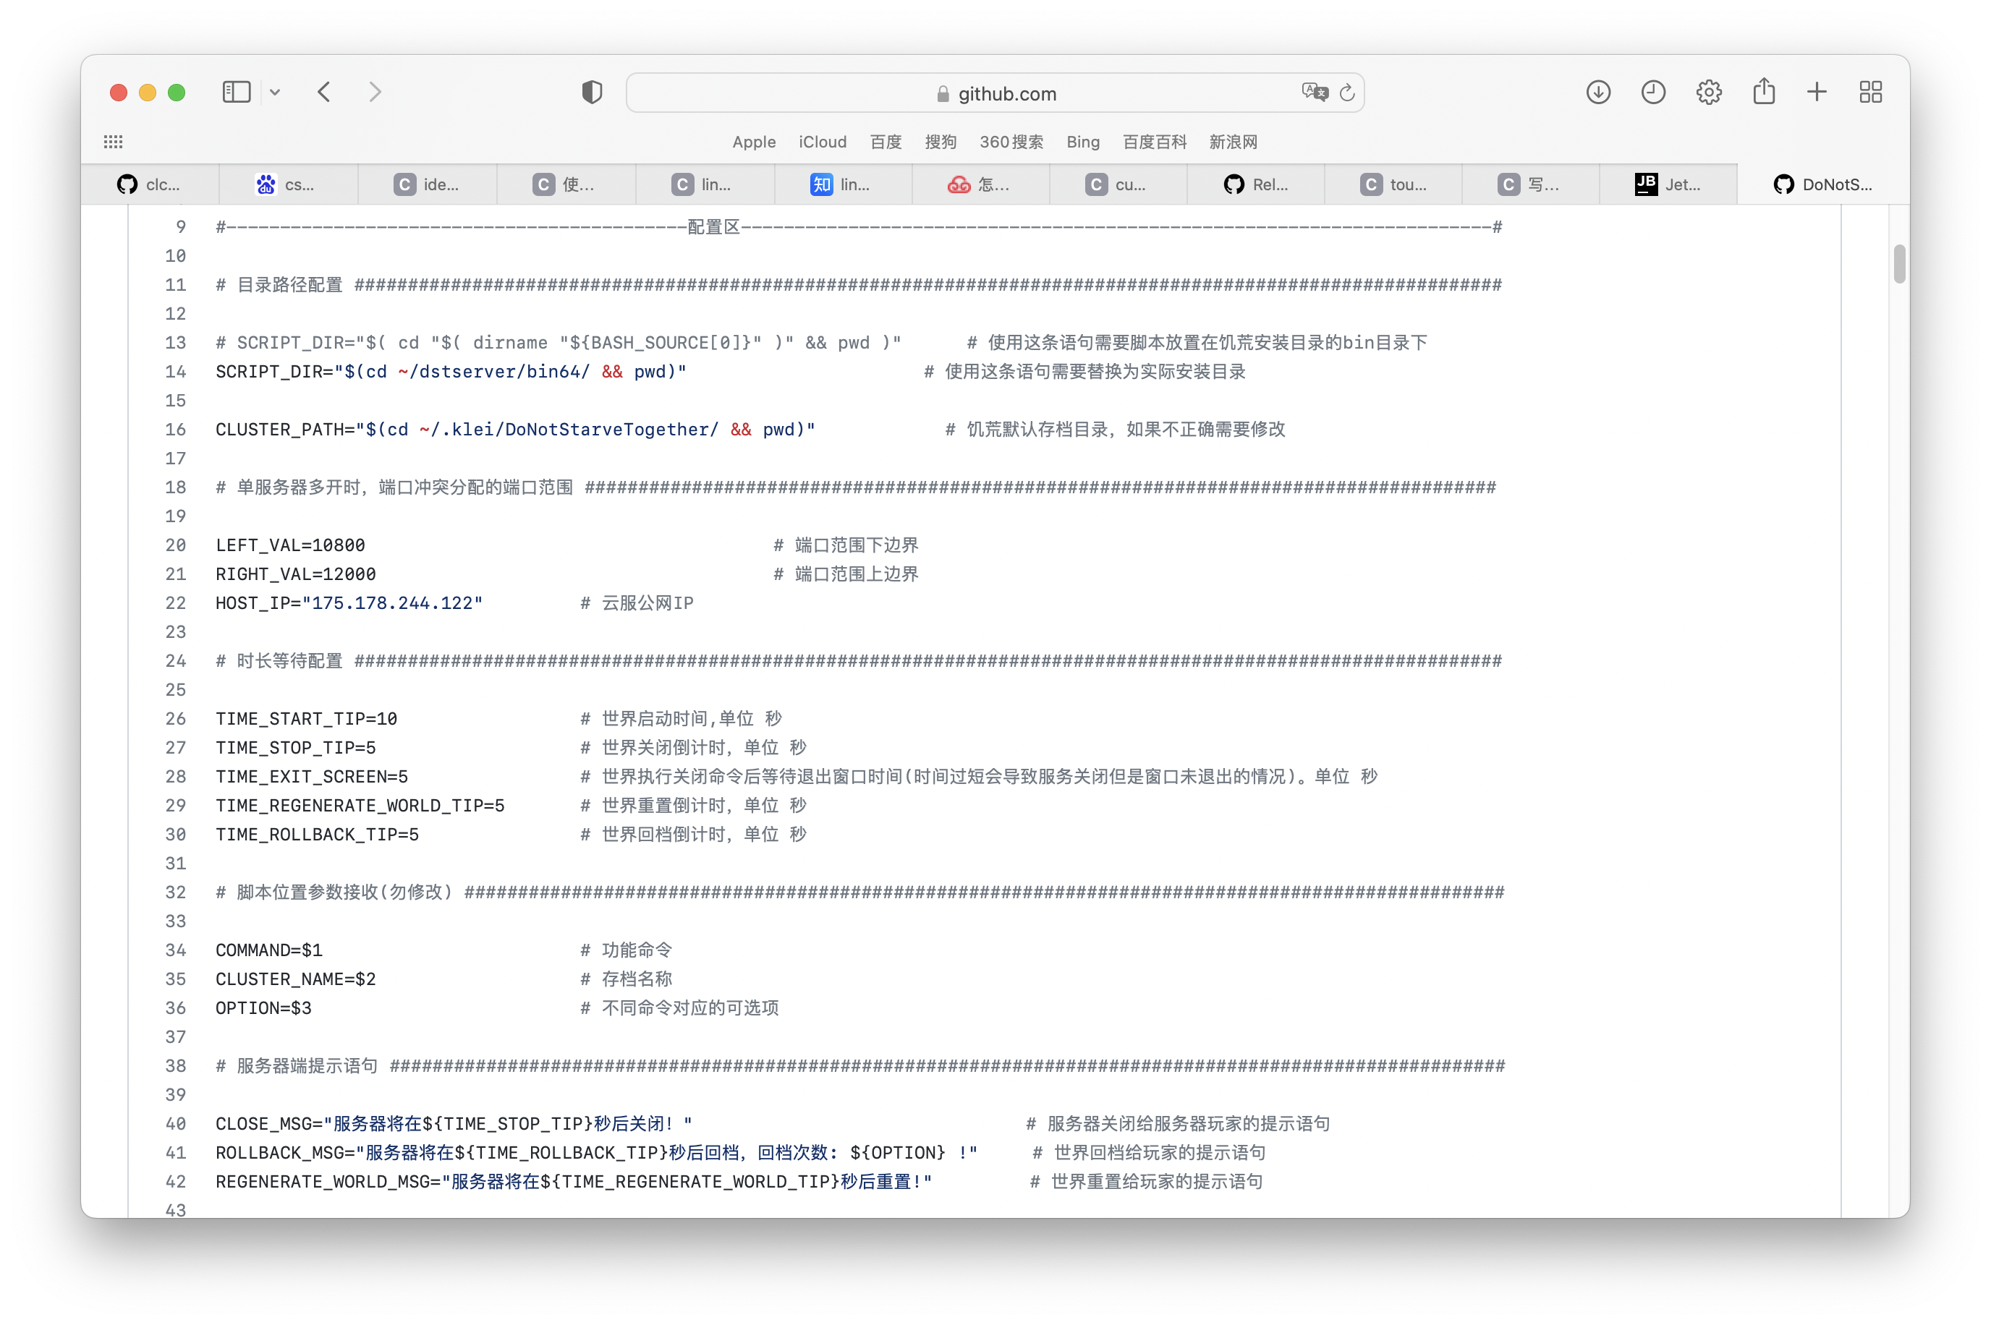Expand the sidebar tab group dropdown chevron
1991x1325 pixels.
[x=275, y=92]
